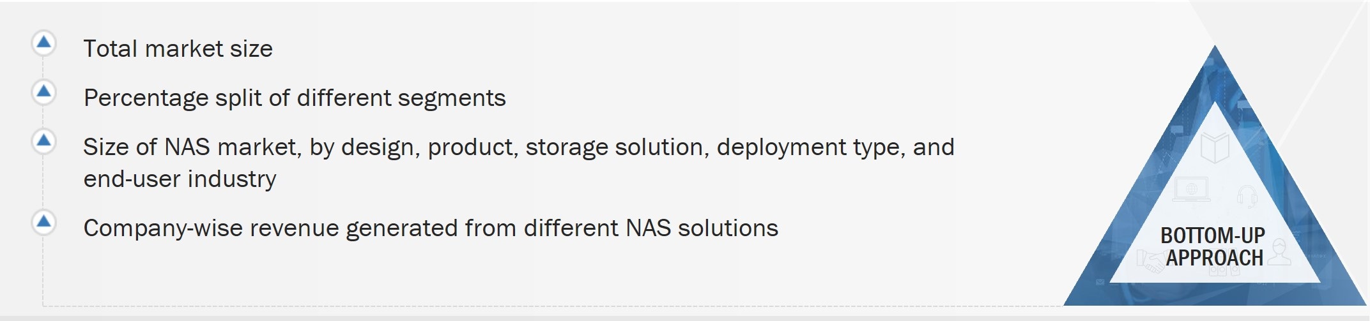Click the headset icon inside the triangle
Viewport: 1370px width, 321px height.
1247,196
